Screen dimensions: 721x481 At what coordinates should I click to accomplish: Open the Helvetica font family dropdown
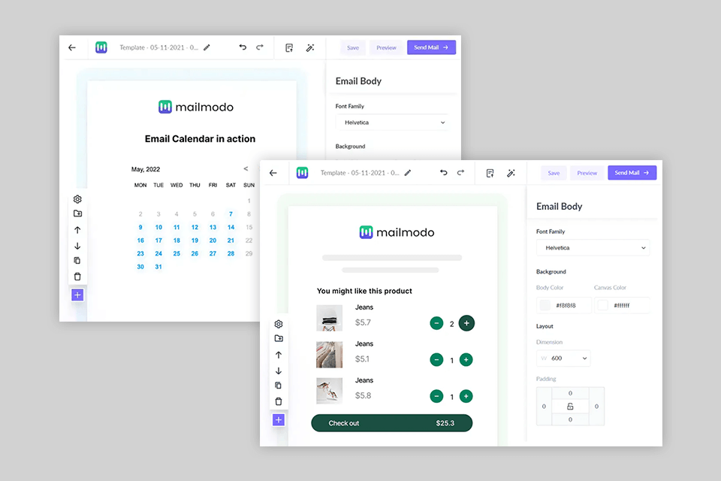tap(593, 247)
